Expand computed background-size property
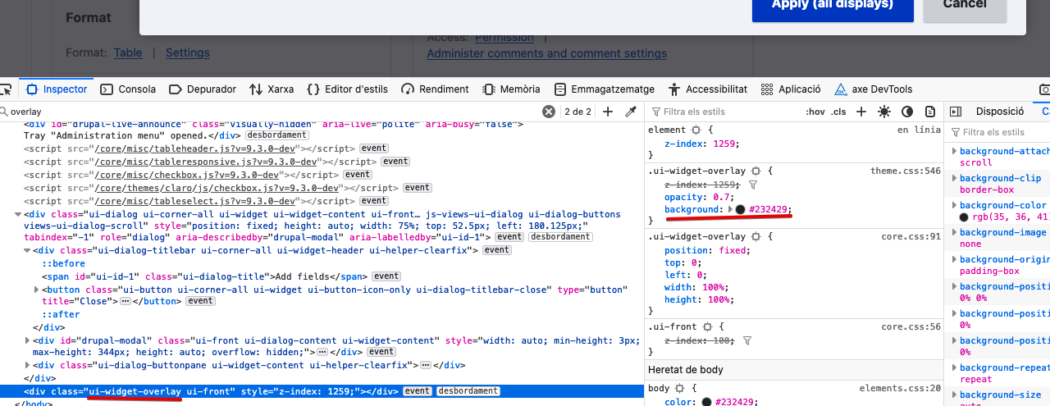Screen dimensions: 1050x406 (954, 395)
